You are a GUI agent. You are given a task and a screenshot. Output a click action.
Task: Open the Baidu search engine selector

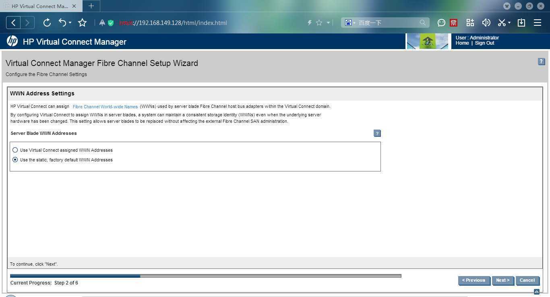click(349, 23)
